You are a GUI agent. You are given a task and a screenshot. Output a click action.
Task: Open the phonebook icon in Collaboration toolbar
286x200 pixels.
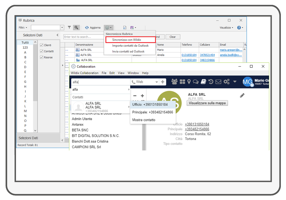203,82
